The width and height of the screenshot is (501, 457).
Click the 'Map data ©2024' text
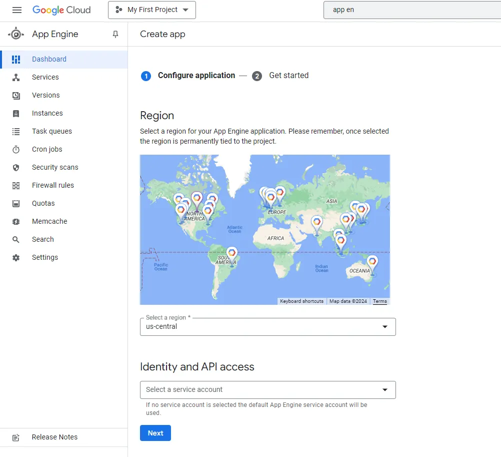point(348,301)
